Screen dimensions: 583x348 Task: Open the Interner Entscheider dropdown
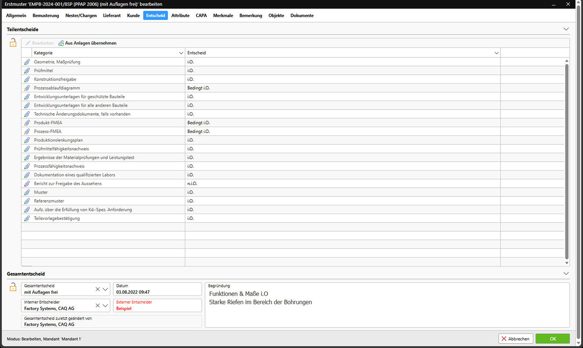point(106,305)
